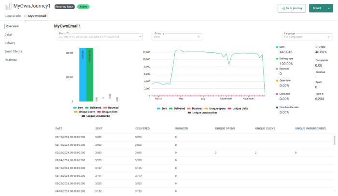
Task: Open the Language selection dropdown
Action: tap(307, 37)
